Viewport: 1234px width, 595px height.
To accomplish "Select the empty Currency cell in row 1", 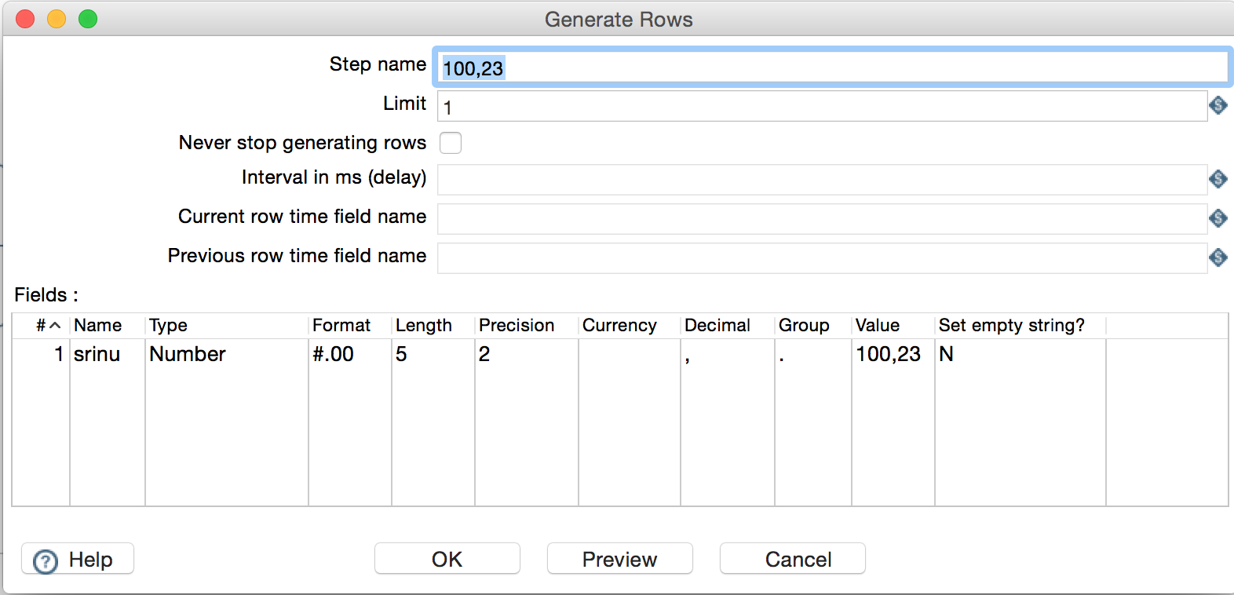I will click(630, 355).
